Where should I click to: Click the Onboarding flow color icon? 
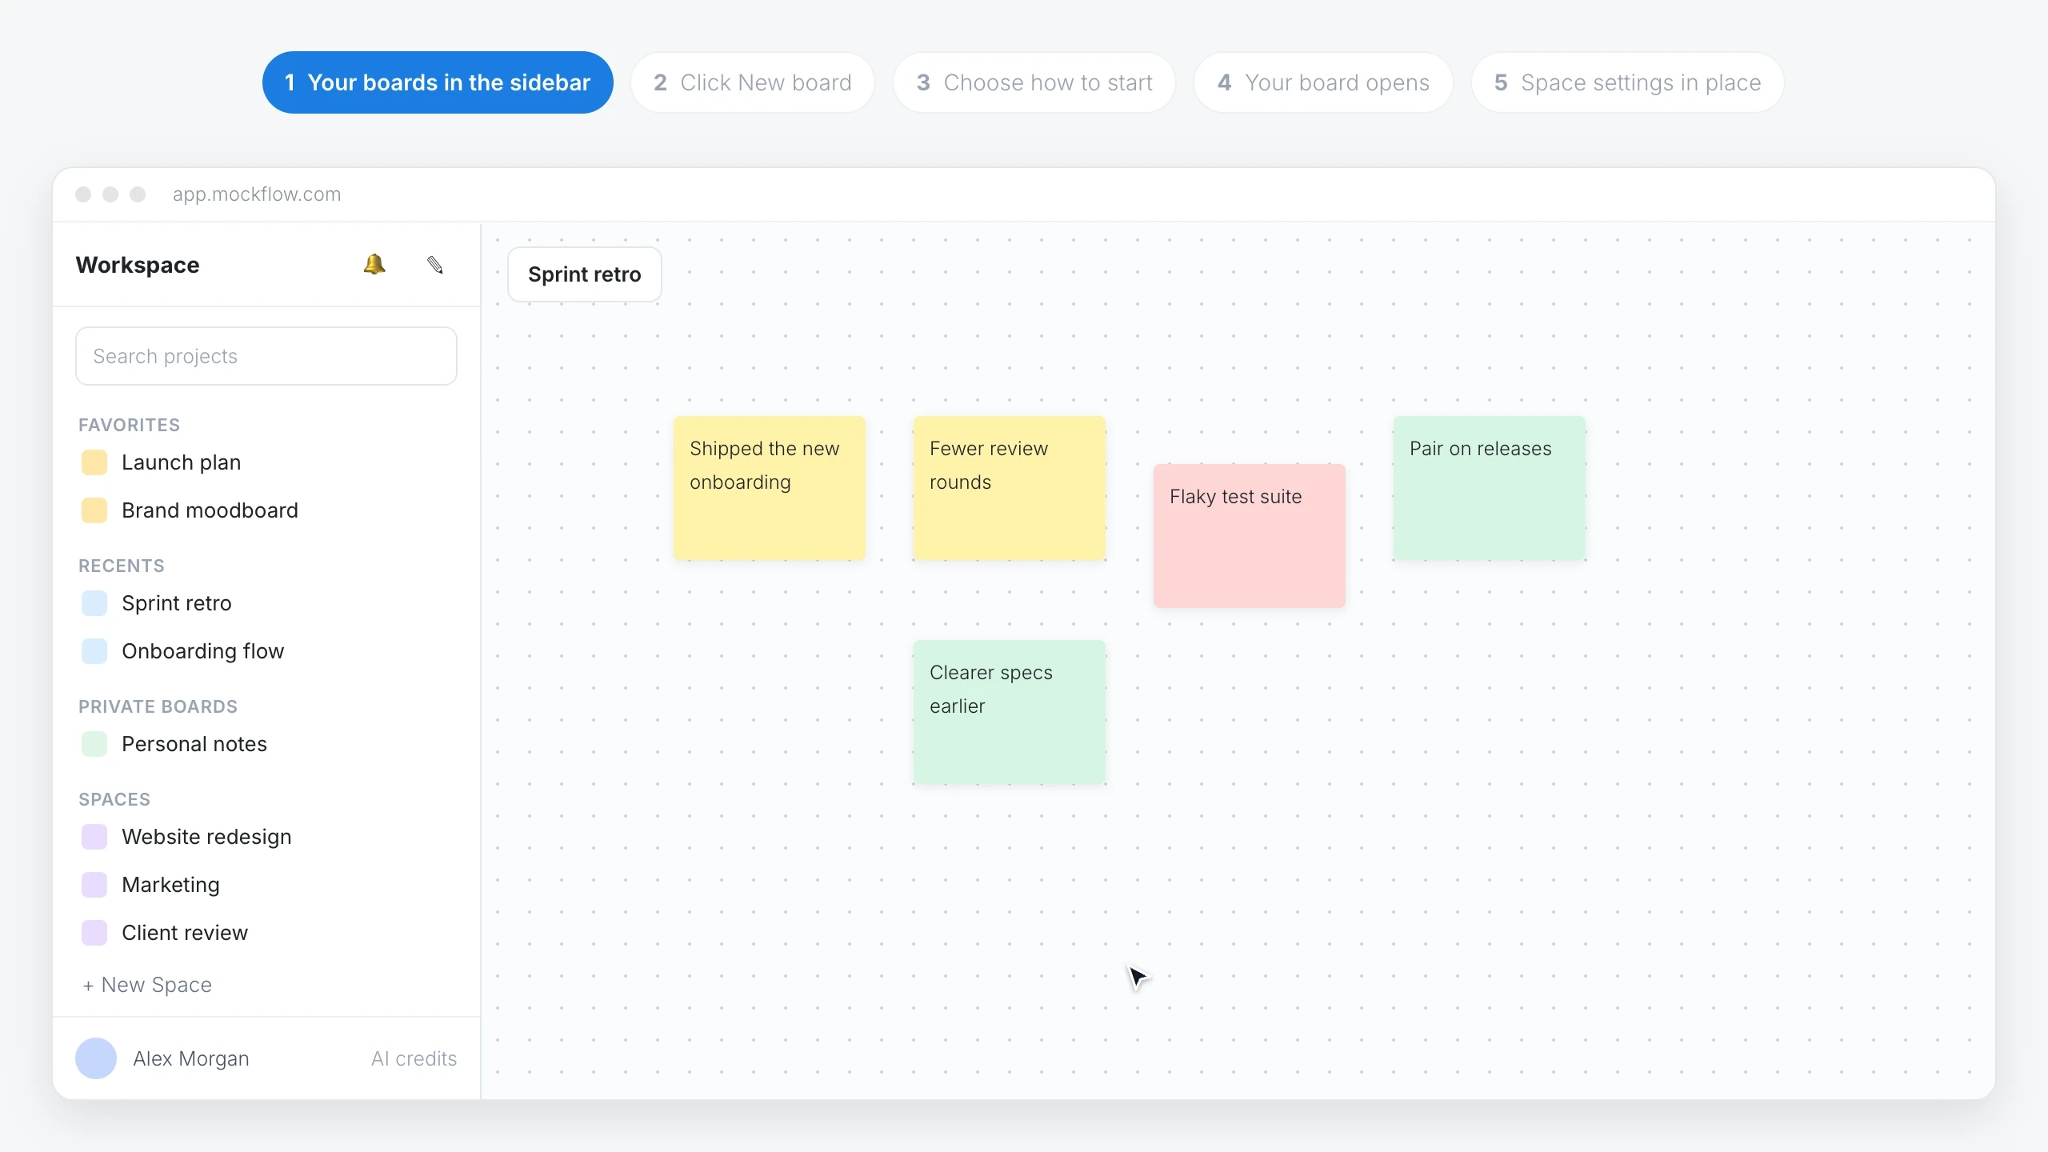94,651
